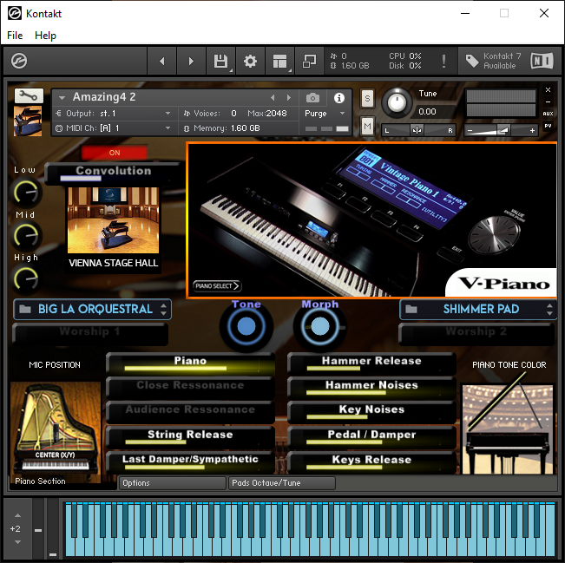Click the Worship 2 button
This screenshot has height=563, width=565.
(476, 334)
